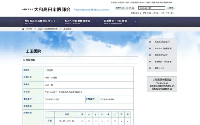Click the arrow icon beside お知らせ（会員専用）
The height and width of the screenshot is (125, 200).
[151, 48]
